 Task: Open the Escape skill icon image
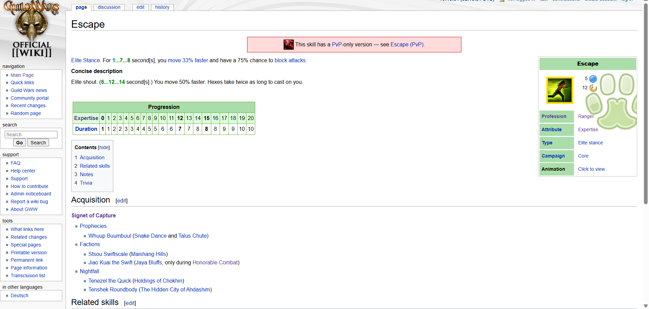pyautogui.click(x=559, y=90)
